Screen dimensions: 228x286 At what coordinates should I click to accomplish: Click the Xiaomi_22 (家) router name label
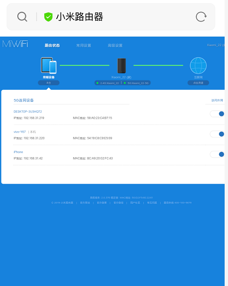121,77
